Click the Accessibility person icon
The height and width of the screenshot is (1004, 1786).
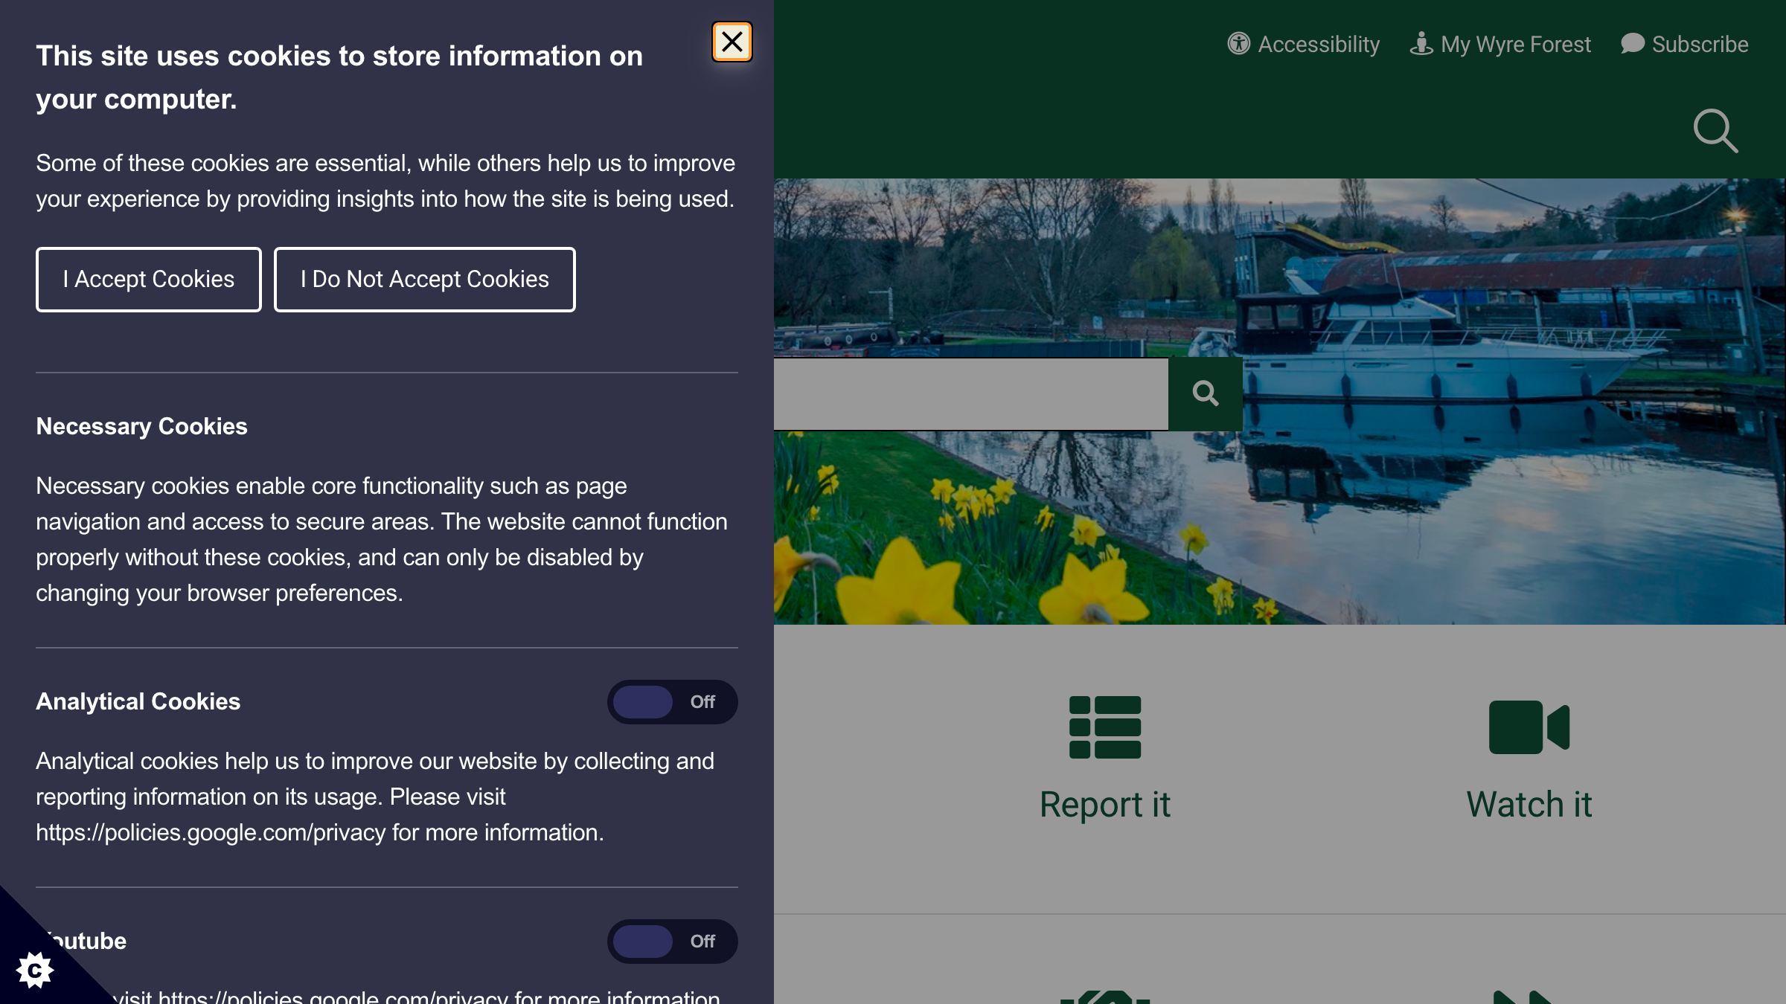[1238, 44]
